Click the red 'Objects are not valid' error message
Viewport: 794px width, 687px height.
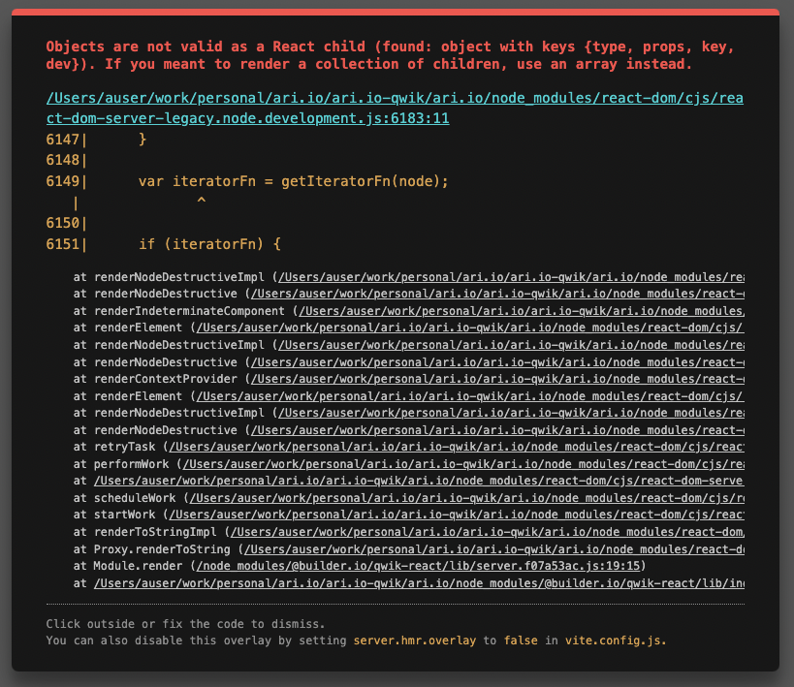390,55
